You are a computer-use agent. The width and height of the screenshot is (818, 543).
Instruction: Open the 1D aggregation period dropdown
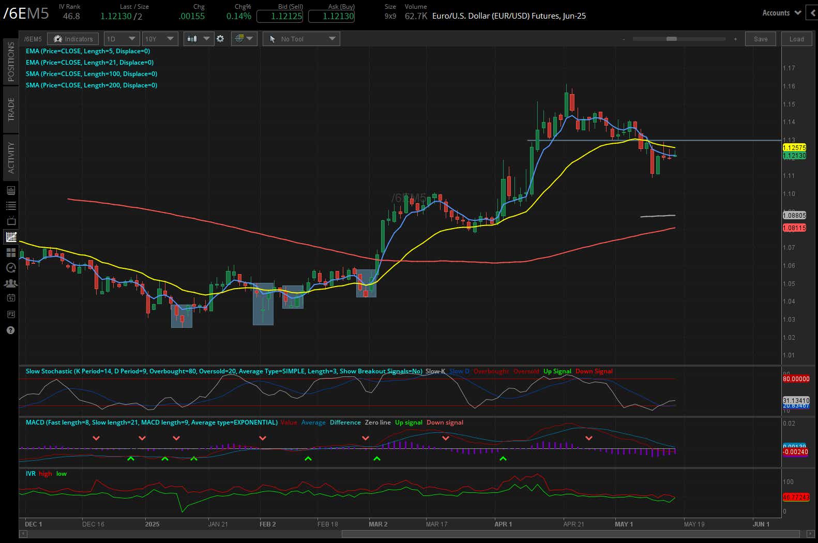click(122, 39)
